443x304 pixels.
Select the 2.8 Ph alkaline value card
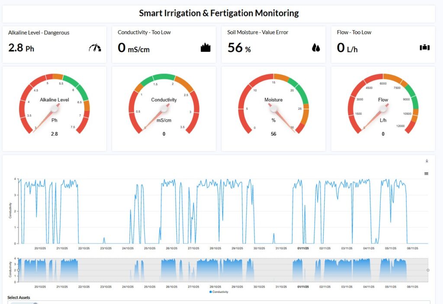21,48
